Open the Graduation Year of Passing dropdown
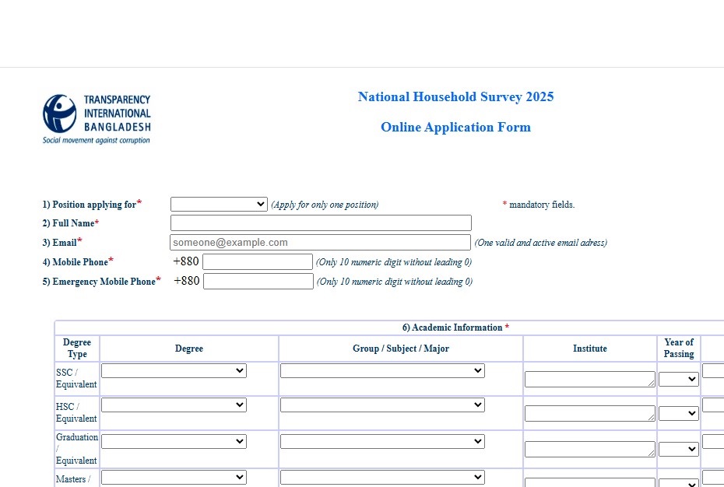This screenshot has height=487, width=724. point(679,450)
